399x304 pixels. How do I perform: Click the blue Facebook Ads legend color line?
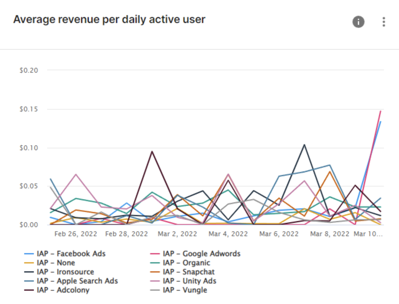[x=29, y=254]
